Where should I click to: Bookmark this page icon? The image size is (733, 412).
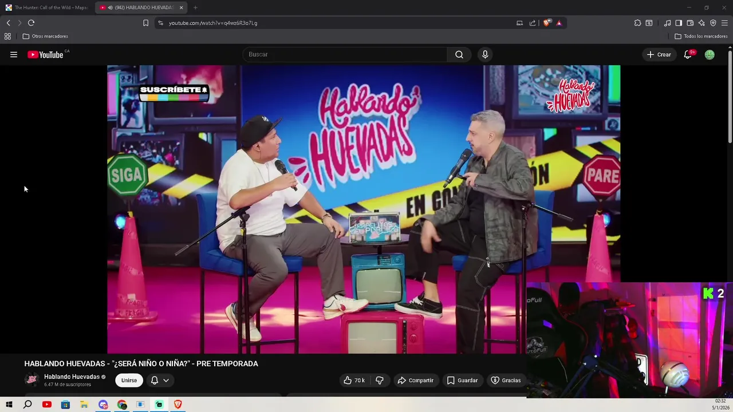point(145,23)
